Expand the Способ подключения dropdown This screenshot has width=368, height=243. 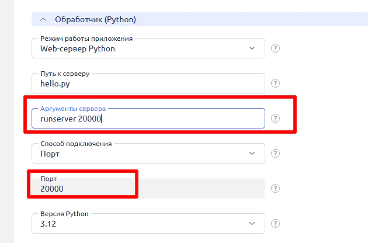click(148, 153)
